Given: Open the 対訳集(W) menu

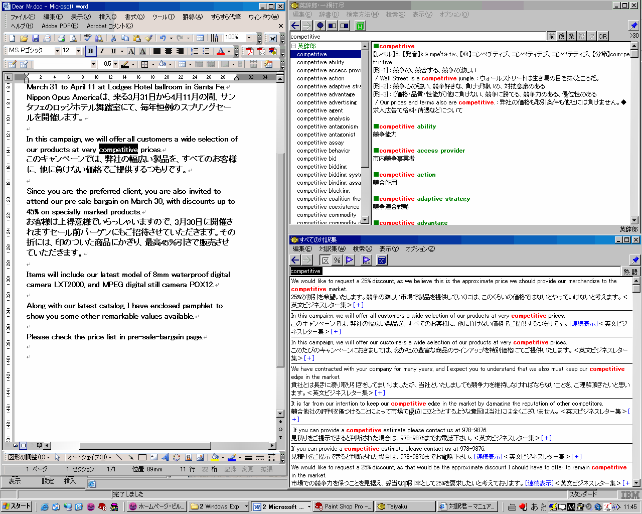Looking at the screenshot, I should click(x=333, y=249).
